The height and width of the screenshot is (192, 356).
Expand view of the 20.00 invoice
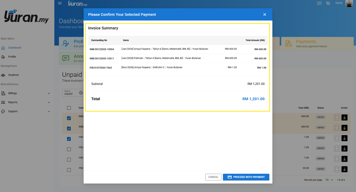pos(337,169)
